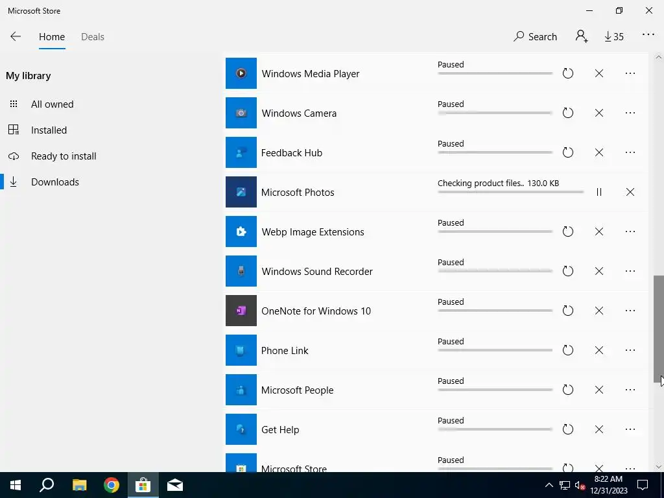Resume the Windows Camera download
This screenshot has width=664, height=498.
pos(568,113)
